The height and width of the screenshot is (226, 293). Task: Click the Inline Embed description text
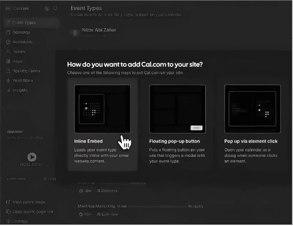[102, 155]
